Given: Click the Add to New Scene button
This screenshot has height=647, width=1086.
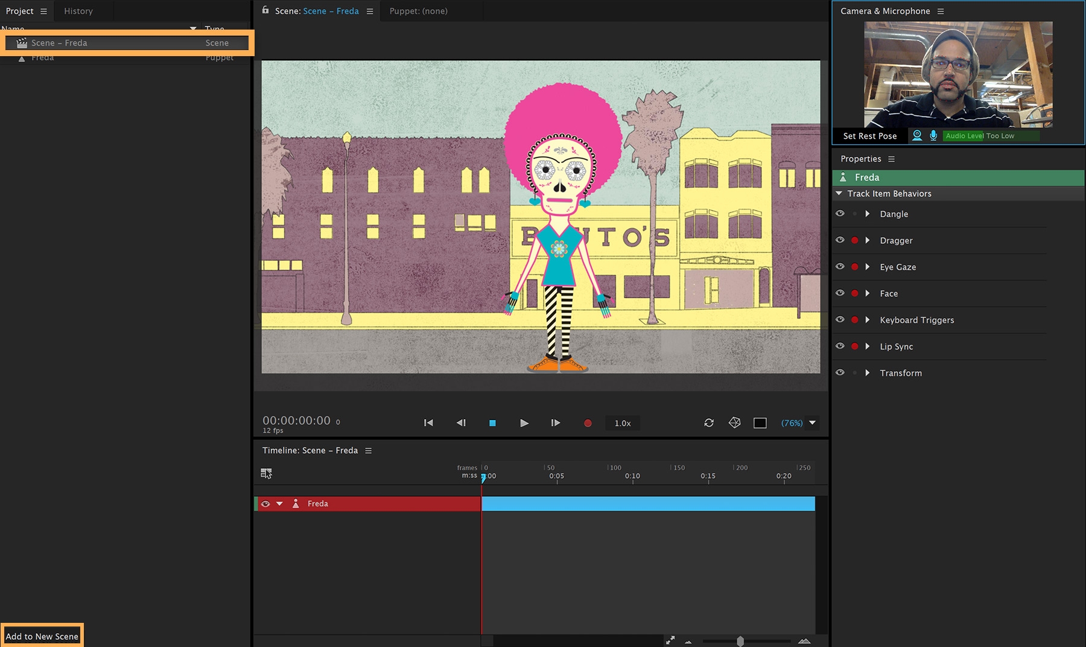Looking at the screenshot, I should point(41,636).
